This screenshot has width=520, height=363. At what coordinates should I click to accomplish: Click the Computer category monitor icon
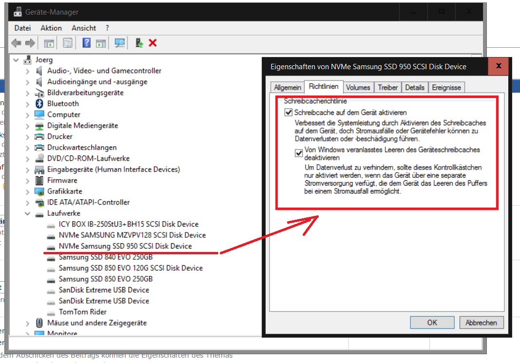[x=39, y=115]
